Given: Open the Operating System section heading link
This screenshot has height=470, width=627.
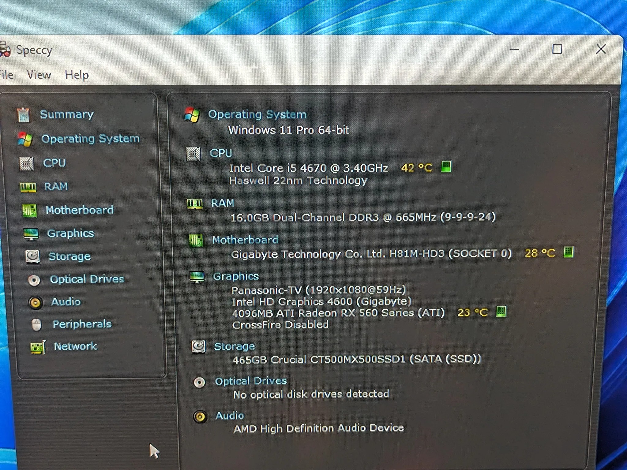Looking at the screenshot, I should [x=257, y=114].
